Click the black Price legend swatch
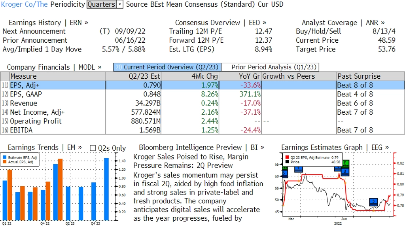 point(287,162)
